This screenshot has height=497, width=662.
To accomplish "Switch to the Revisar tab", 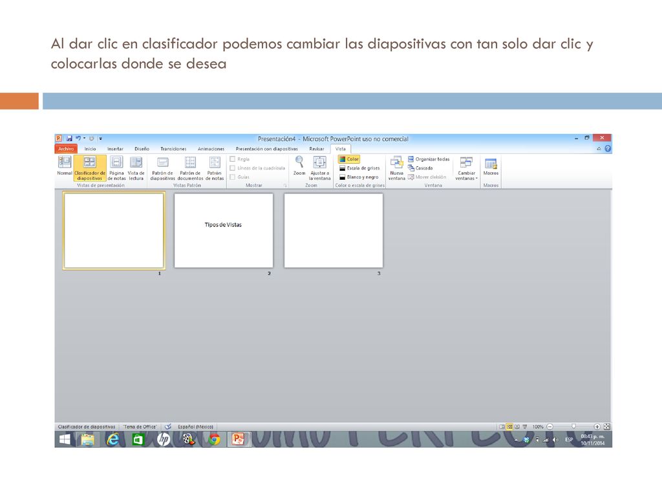I will point(317,149).
